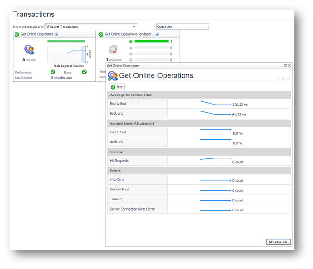This screenshot has height=269, width=313.
Task: Close the Get Online Operations popup
Action: [x=289, y=66]
